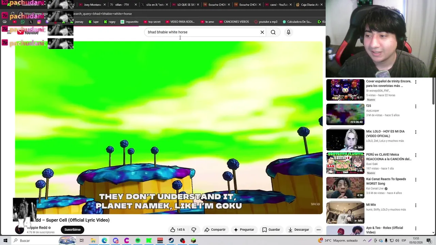
Task: Open options for Ayo & Teo Rolex video
Action: (416, 229)
